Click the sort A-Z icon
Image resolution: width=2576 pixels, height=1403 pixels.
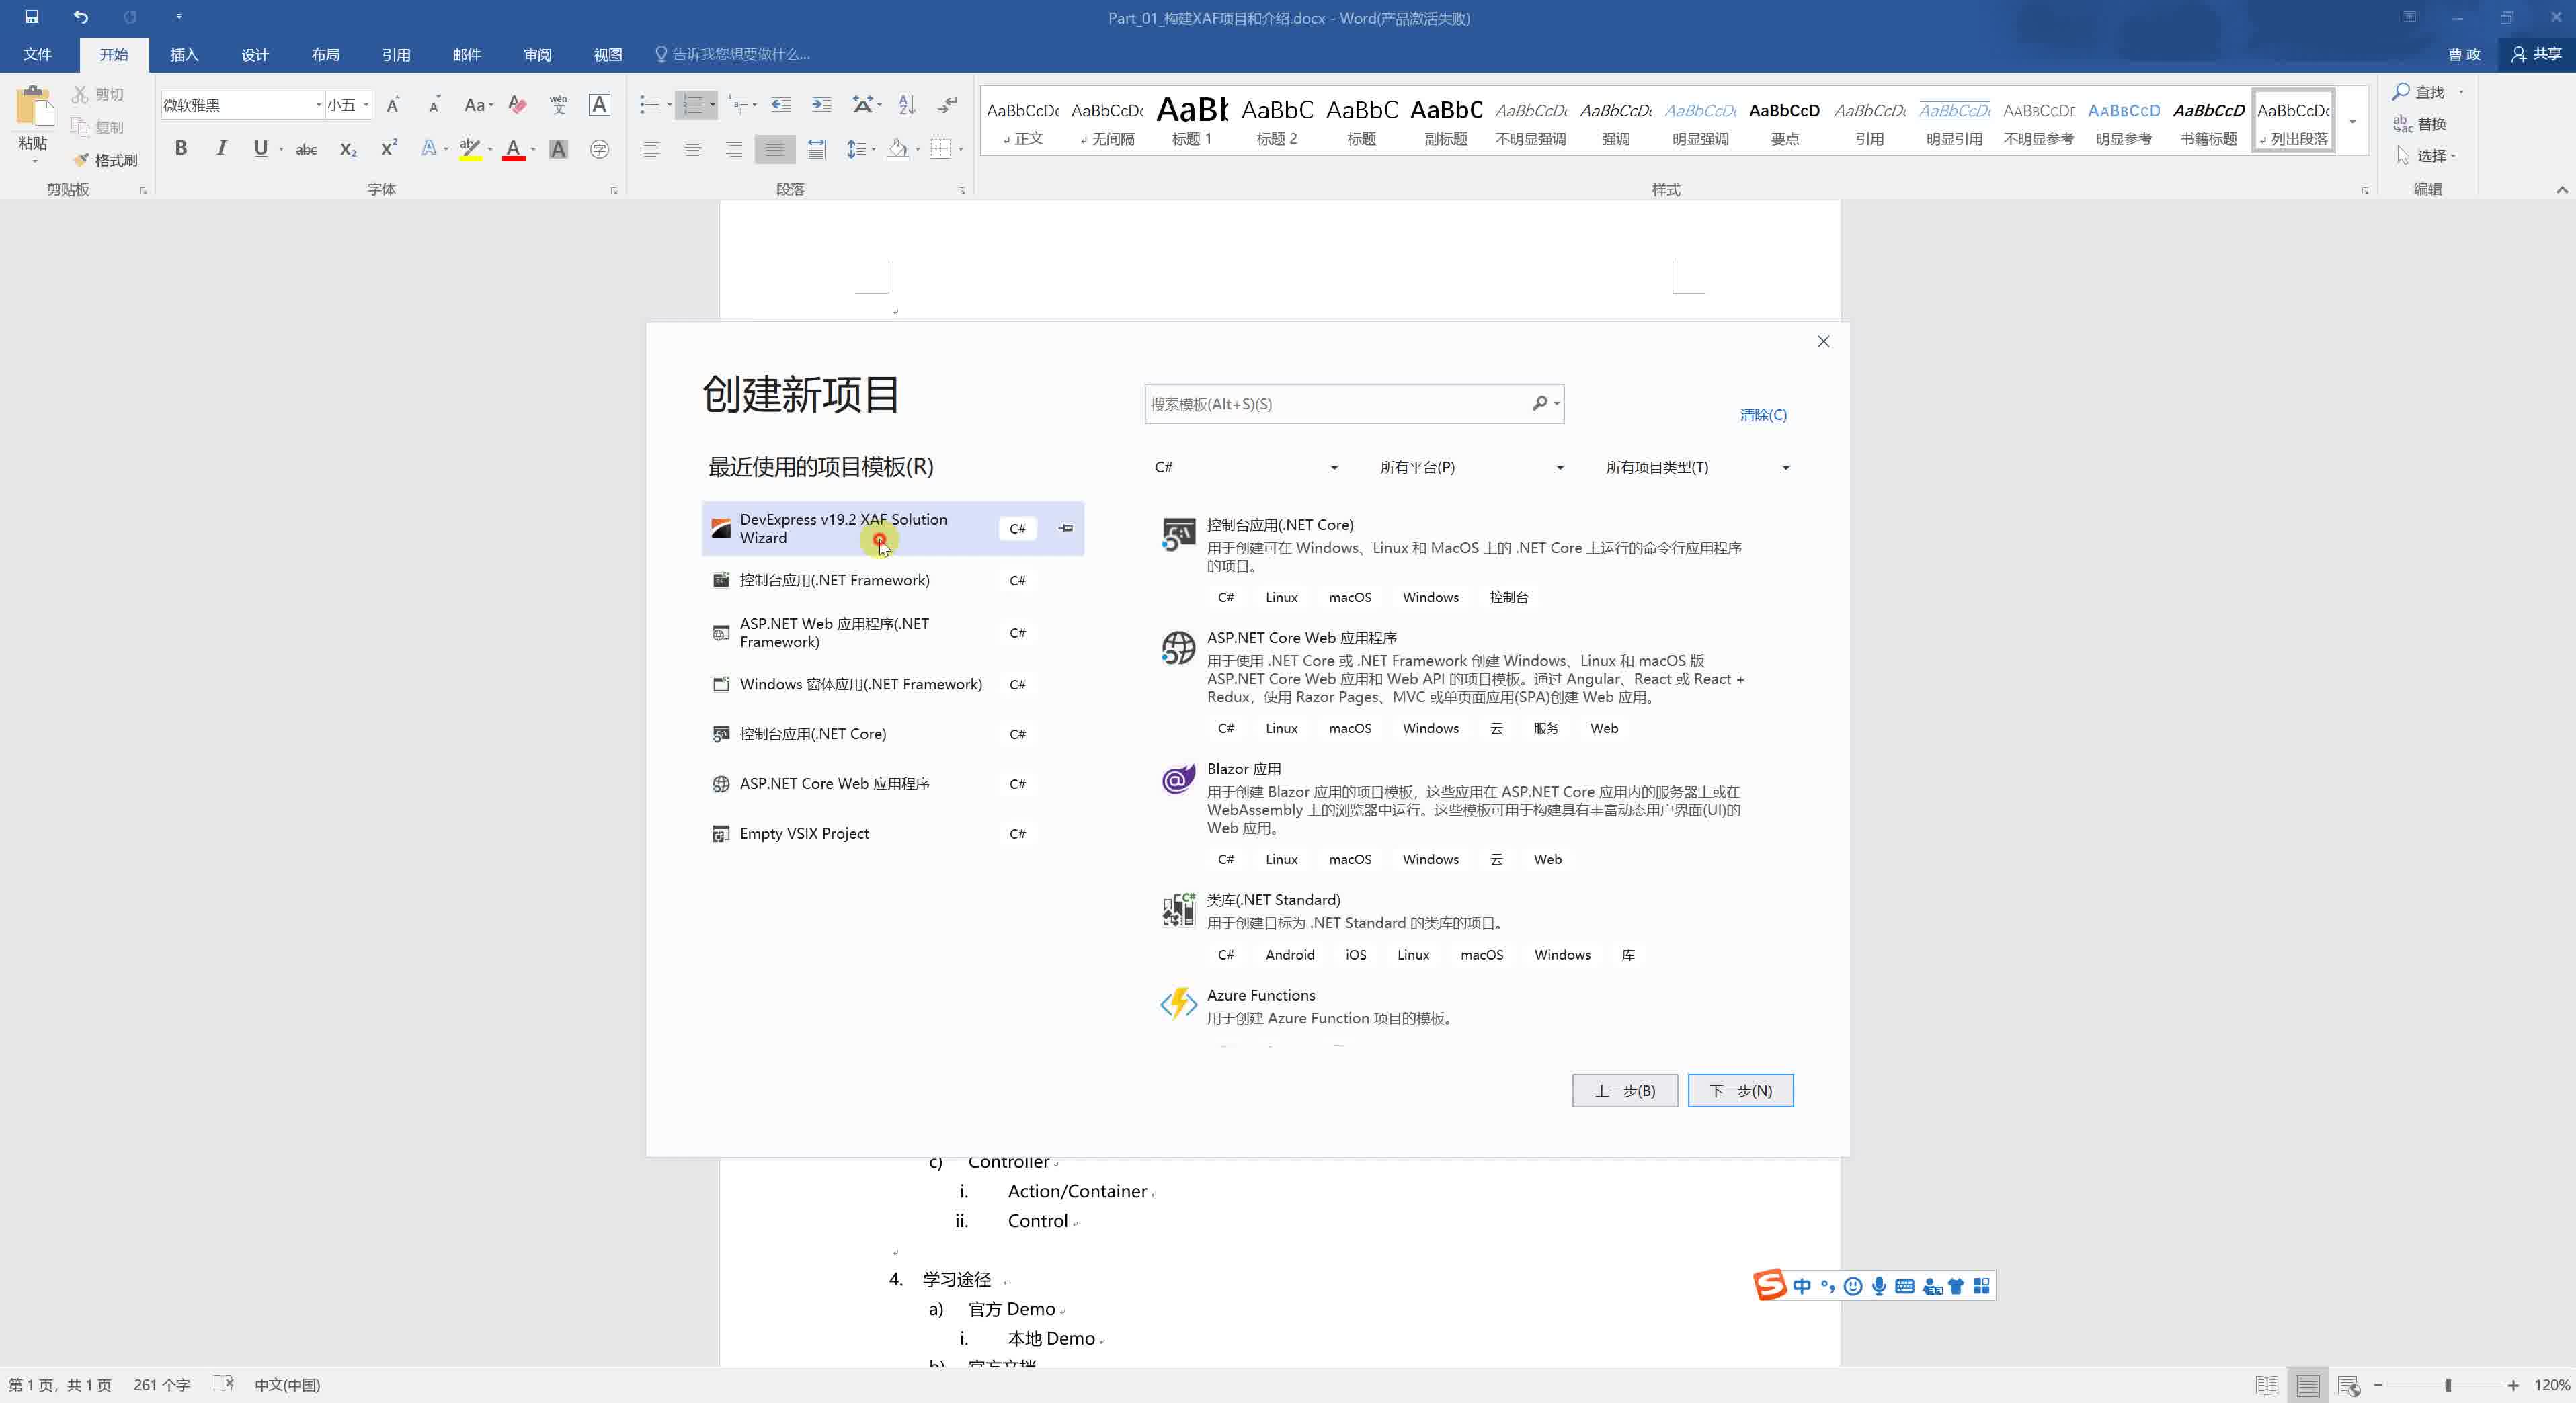[x=907, y=105]
